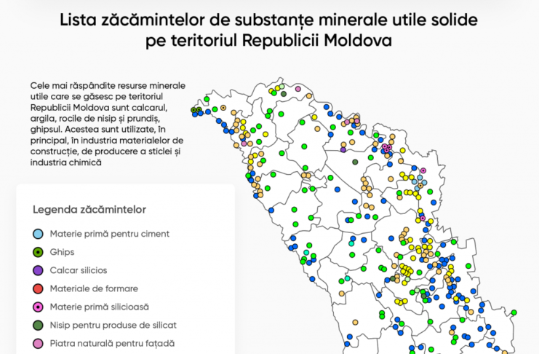Click the pink 'Piatra naturală pentru fațadă' legend swatch
The image size is (539, 354).
tap(38, 343)
